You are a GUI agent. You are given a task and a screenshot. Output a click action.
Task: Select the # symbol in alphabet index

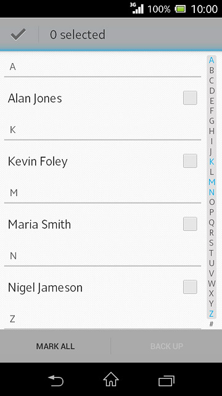tap(212, 324)
